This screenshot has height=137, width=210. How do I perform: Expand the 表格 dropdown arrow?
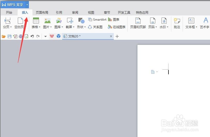coord(39,27)
